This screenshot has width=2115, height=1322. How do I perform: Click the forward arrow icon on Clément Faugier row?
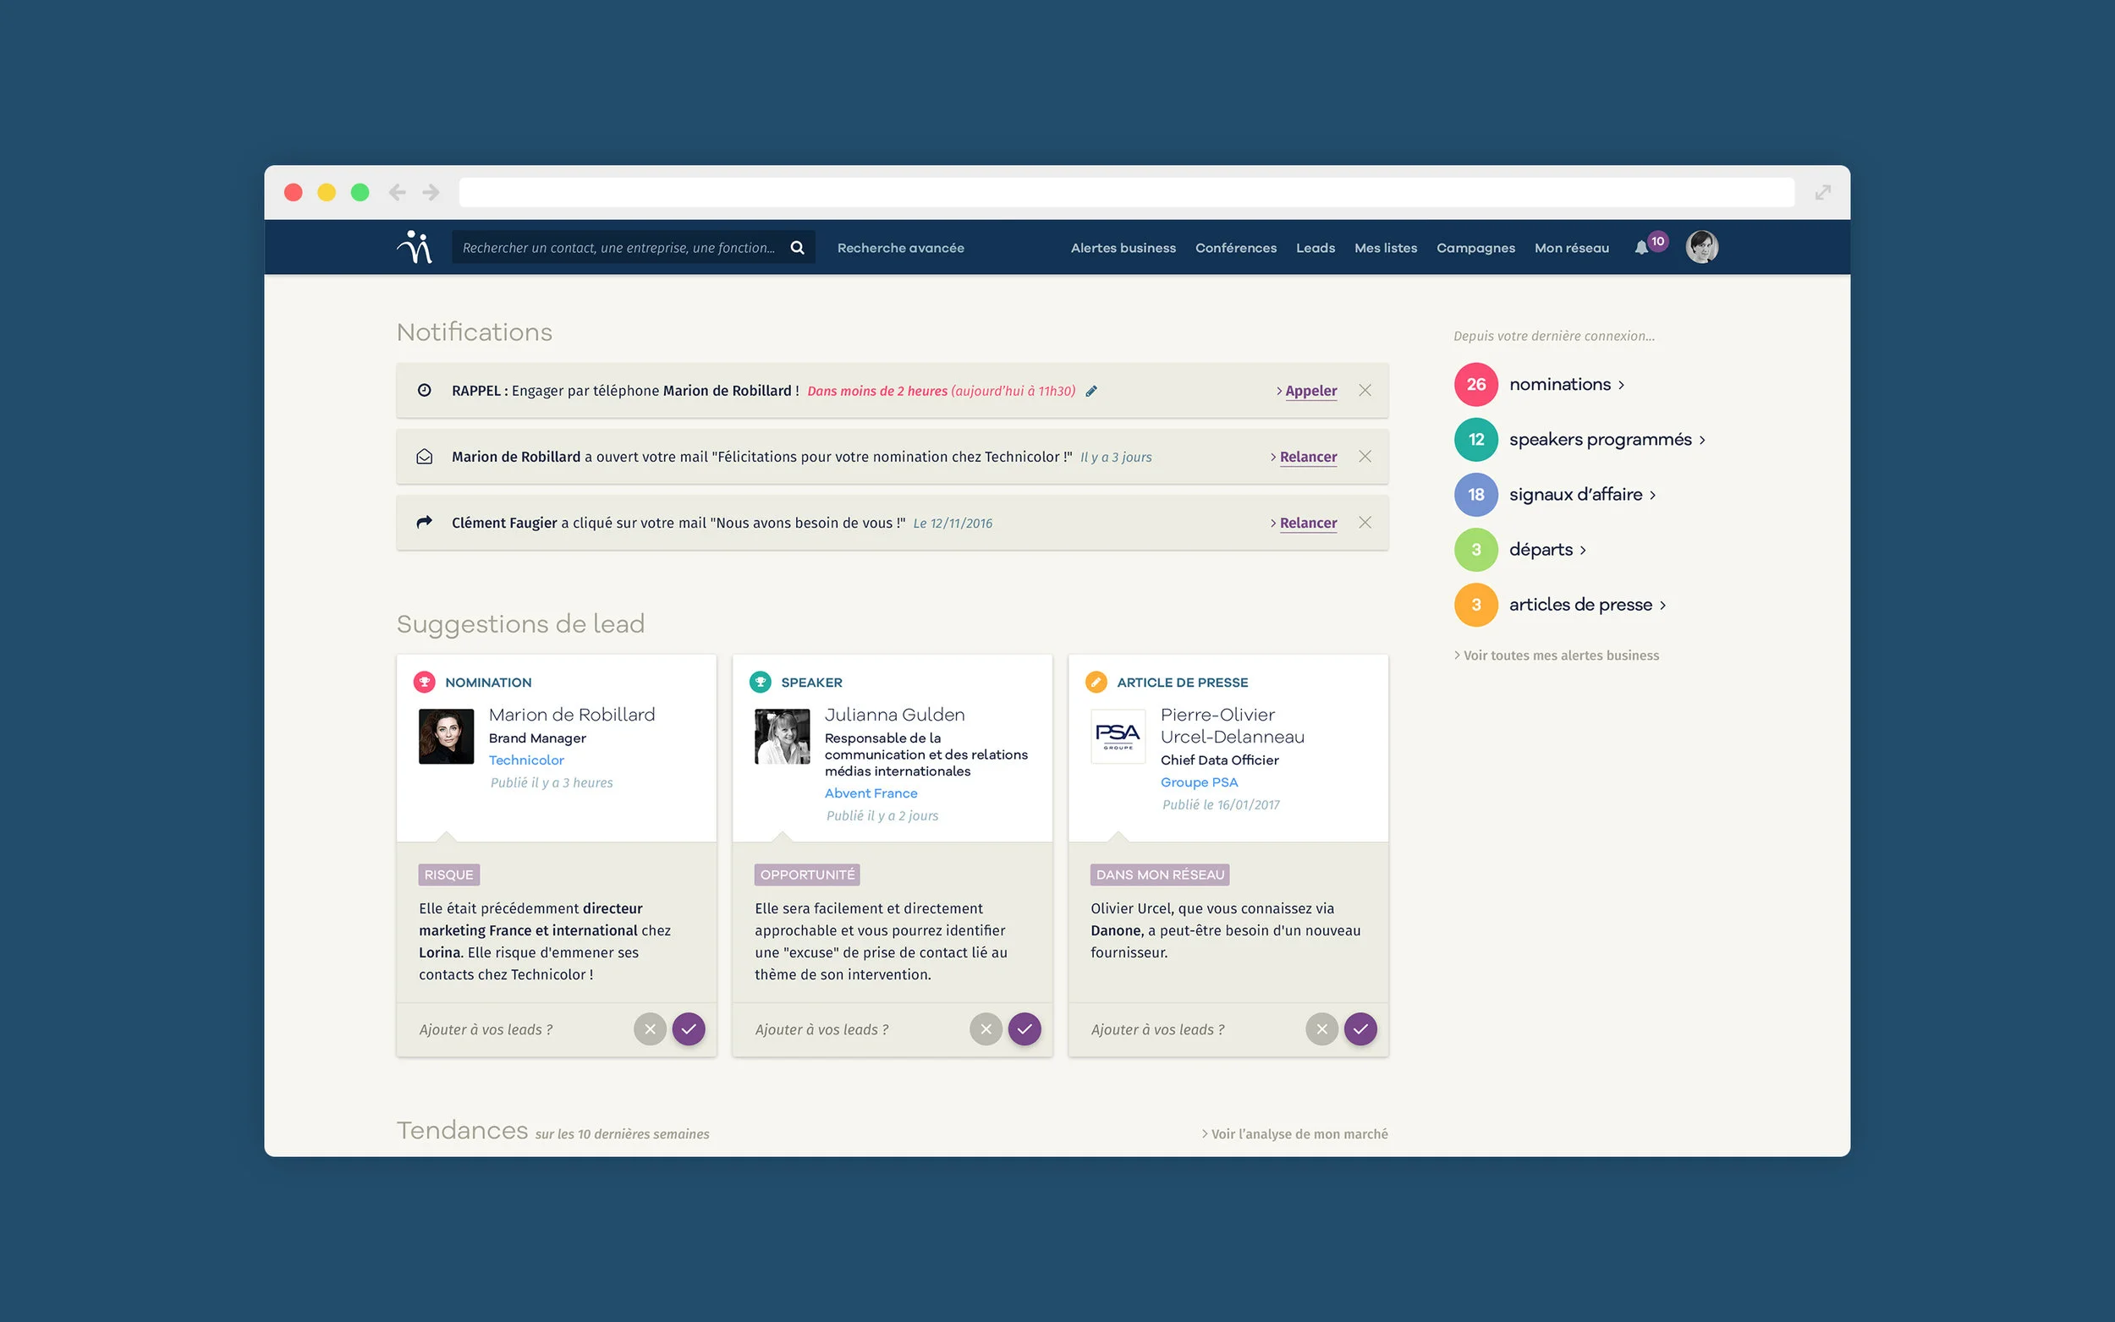pos(424,522)
